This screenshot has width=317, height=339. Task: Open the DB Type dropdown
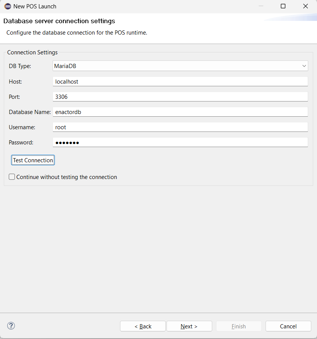tap(180, 66)
